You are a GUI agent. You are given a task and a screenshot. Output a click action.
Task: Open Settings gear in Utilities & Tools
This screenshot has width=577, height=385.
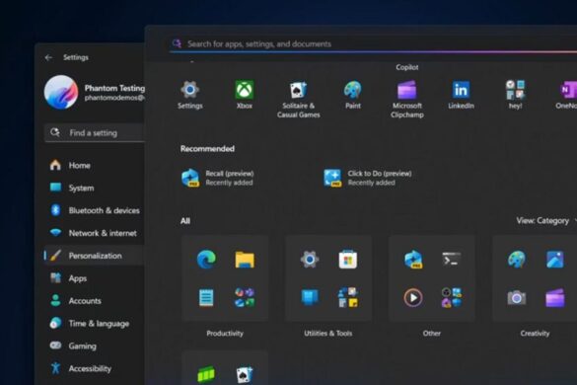(310, 259)
